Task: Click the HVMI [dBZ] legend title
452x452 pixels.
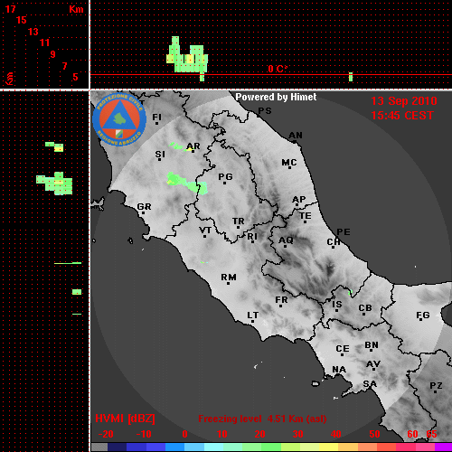Action: (x=125, y=419)
